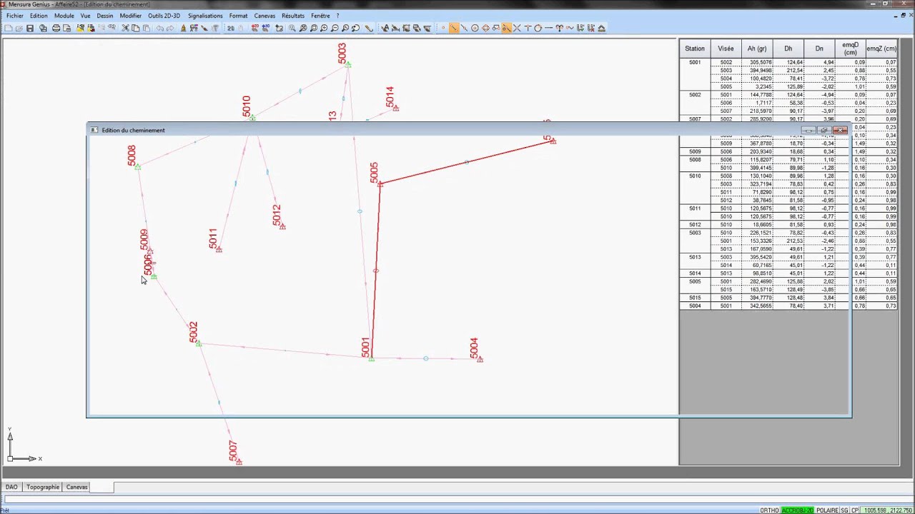Open the Fichier menu
Image resolution: width=915 pixels, height=514 pixels.
click(x=14, y=16)
